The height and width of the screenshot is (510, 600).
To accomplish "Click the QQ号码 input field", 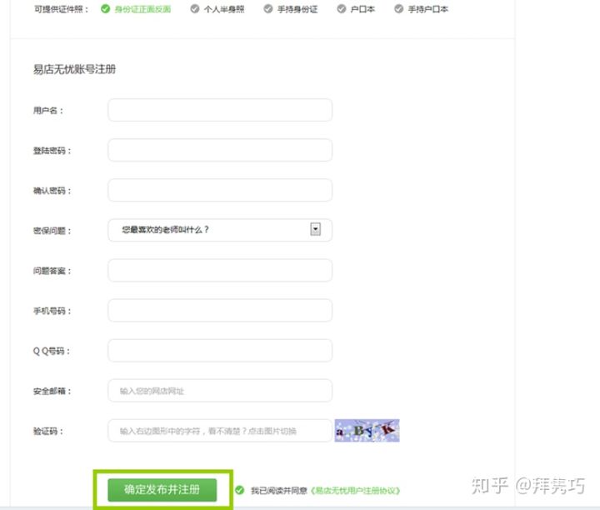I will point(220,351).
